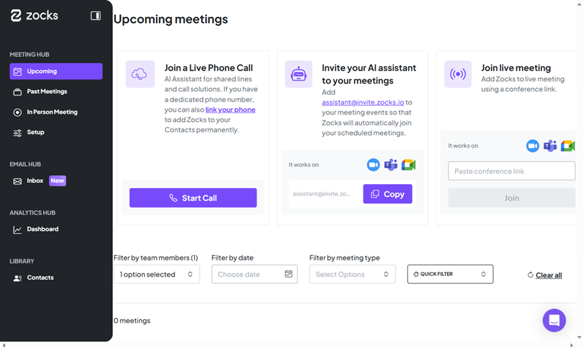Click the Zocks logo icon

pyautogui.click(x=16, y=16)
